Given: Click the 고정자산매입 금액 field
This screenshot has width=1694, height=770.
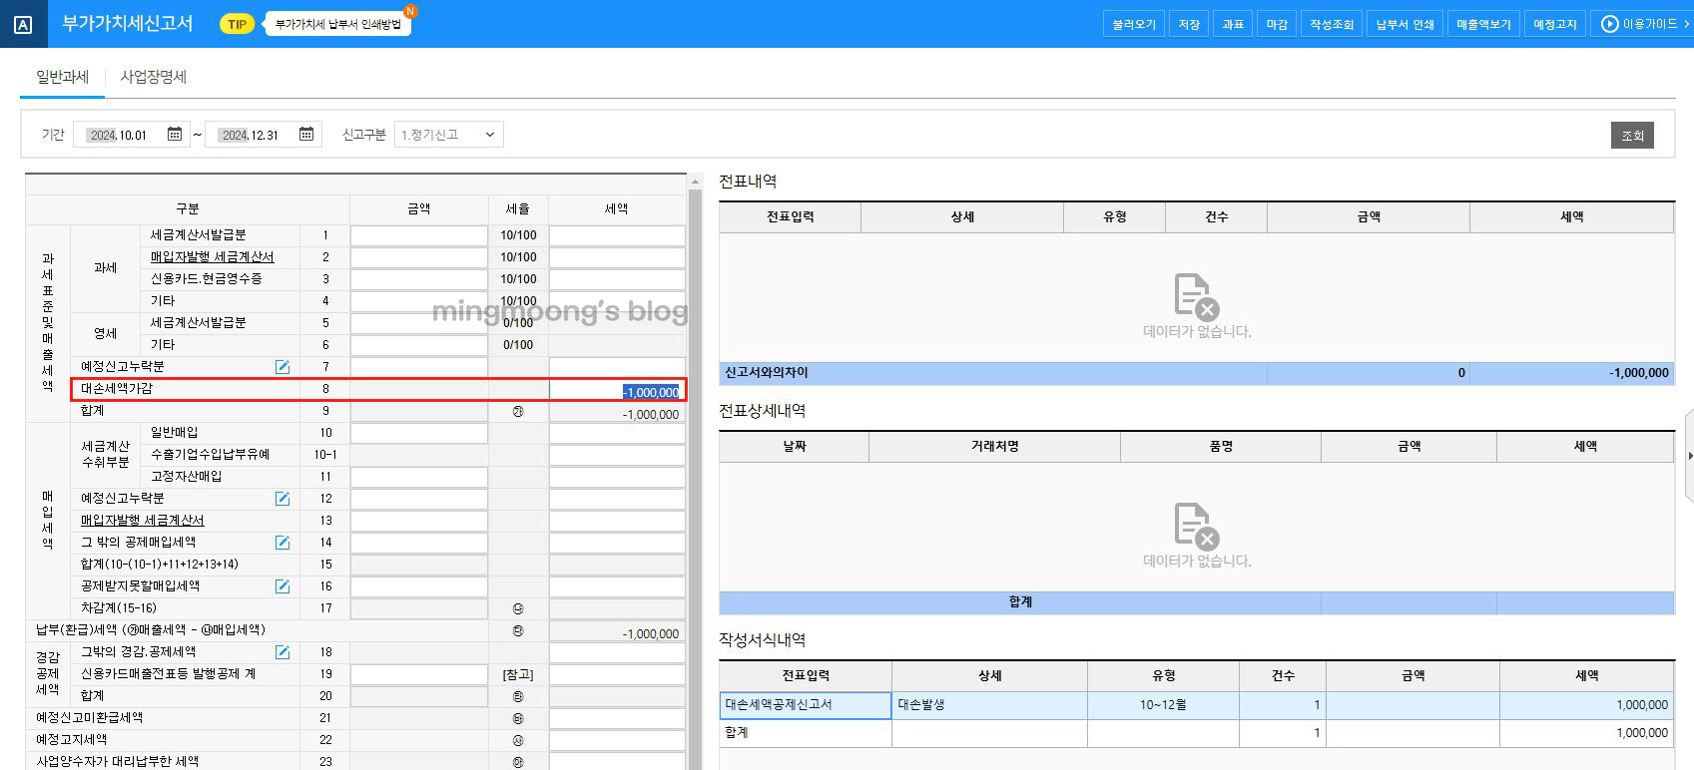Looking at the screenshot, I should [x=419, y=477].
